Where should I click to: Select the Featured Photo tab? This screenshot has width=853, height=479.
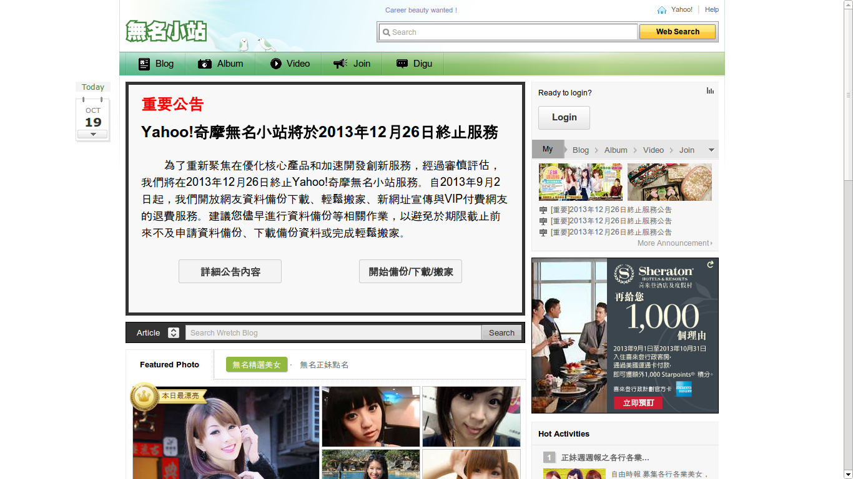169,365
